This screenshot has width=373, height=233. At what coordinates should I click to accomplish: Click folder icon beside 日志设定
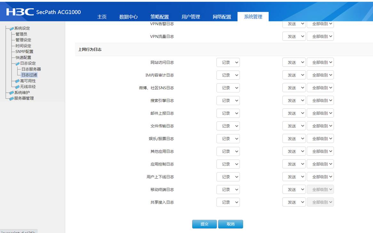pyautogui.click(x=17, y=64)
